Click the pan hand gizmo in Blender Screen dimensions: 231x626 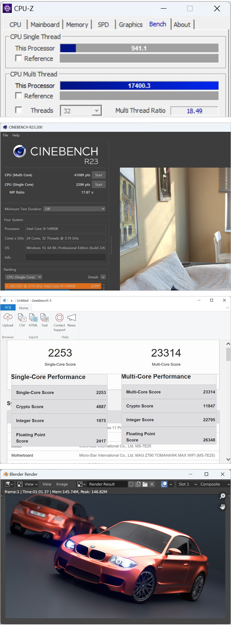(223, 507)
